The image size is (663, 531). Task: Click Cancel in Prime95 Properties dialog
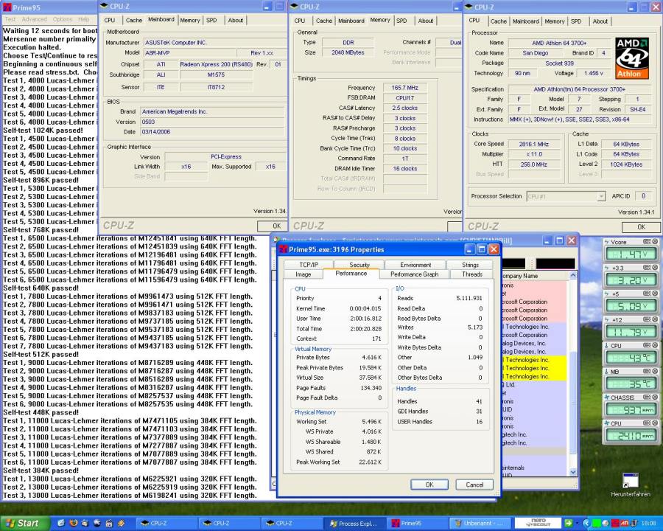point(474,485)
